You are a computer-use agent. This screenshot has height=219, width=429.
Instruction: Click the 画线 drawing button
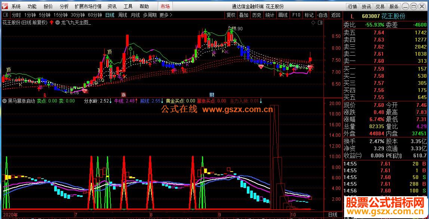coord(283,15)
